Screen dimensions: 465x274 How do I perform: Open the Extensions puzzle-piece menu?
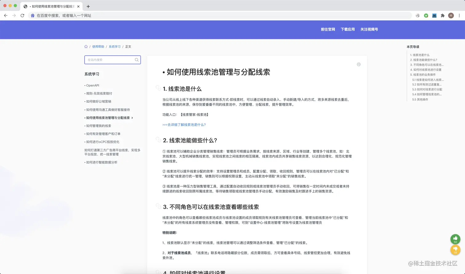(443, 16)
